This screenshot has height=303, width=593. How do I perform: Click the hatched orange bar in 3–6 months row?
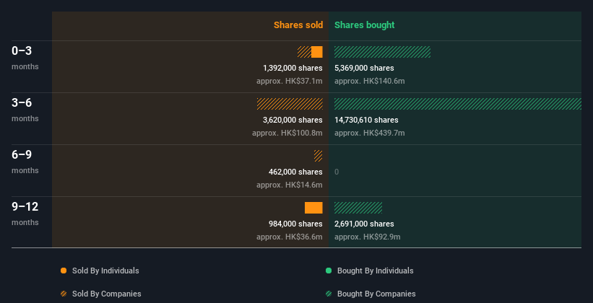[290, 104]
